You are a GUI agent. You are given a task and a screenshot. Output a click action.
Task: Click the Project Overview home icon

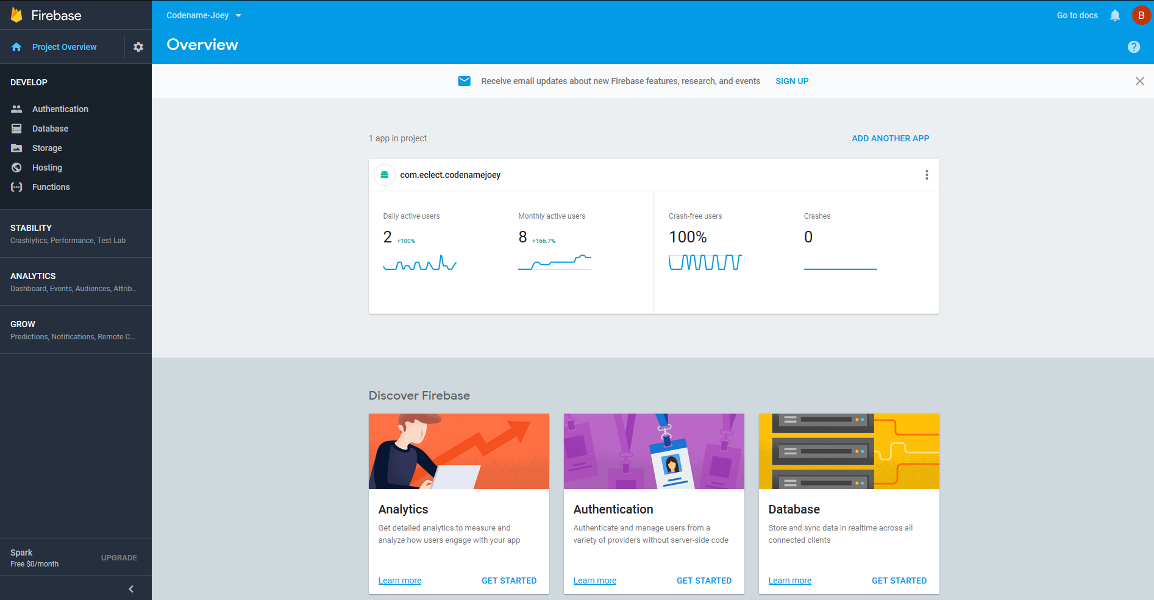(x=16, y=47)
